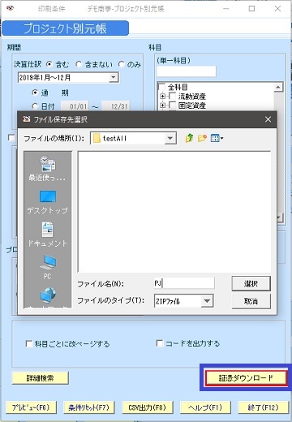Open the period dropdown 2019年1月～12月
This screenshot has width=292, height=422.
[x=114, y=78]
